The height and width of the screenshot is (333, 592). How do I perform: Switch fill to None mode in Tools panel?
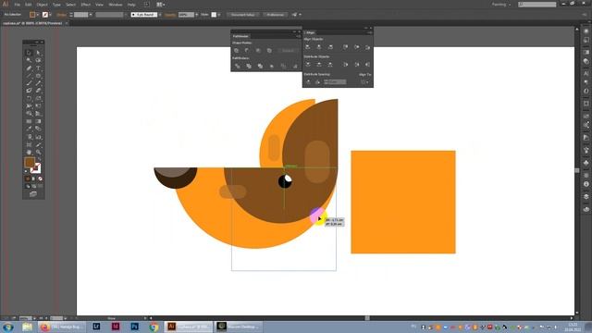(x=40, y=179)
